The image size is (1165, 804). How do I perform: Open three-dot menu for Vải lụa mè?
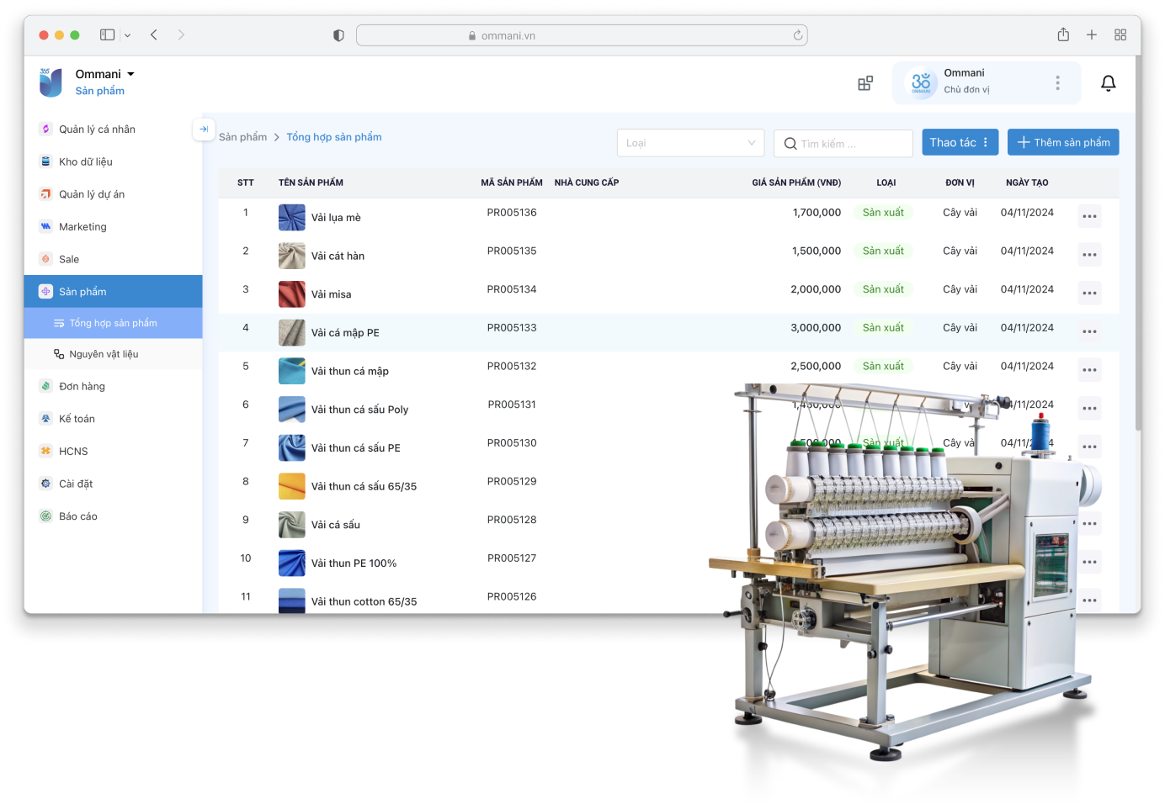click(x=1089, y=217)
